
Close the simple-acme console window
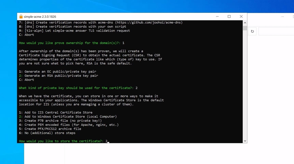coord(241,17)
